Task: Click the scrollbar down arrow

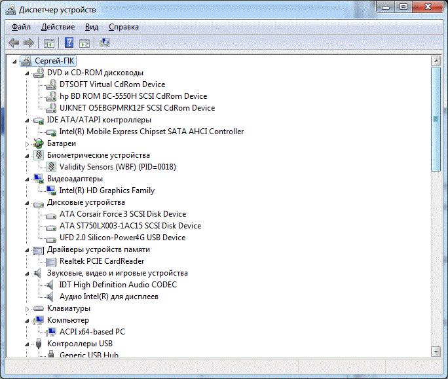Action: click(435, 352)
